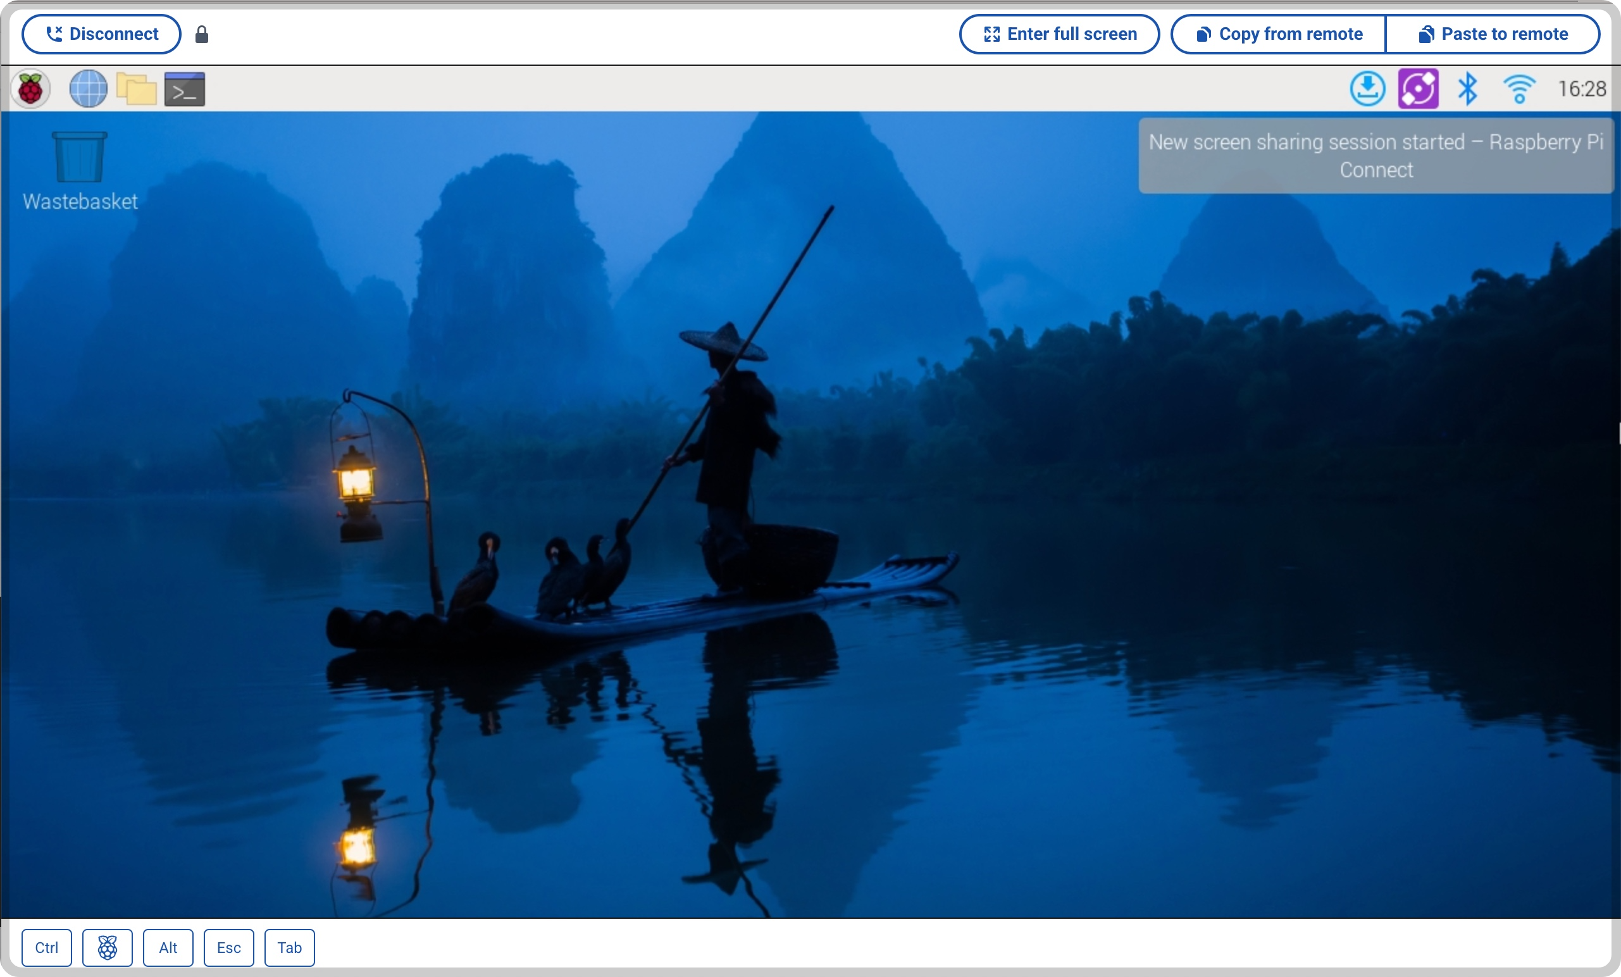Toggle the Raspberry Pi super key button
The height and width of the screenshot is (977, 1621).
[x=107, y=947]
